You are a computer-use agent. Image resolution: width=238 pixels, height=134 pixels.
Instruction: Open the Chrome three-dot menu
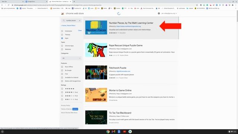tap(236, 5)
